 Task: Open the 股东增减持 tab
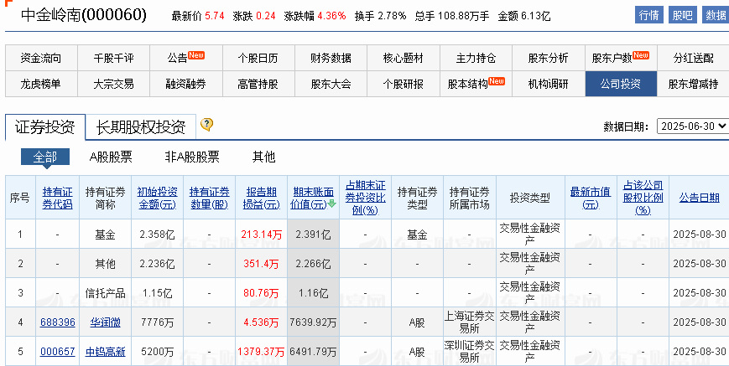point(693,84)
